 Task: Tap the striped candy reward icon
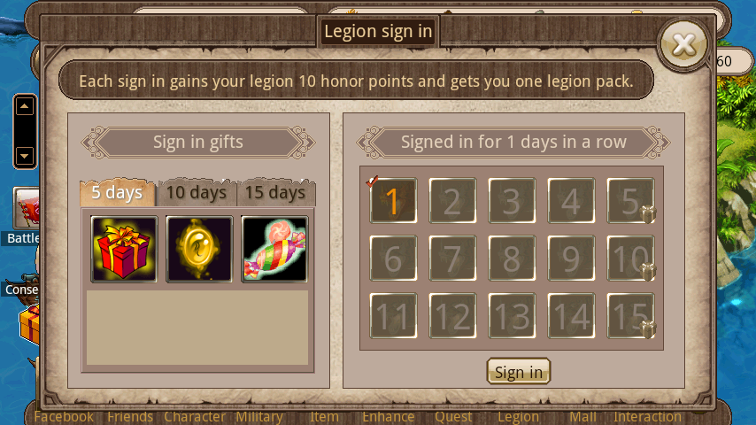274,249
